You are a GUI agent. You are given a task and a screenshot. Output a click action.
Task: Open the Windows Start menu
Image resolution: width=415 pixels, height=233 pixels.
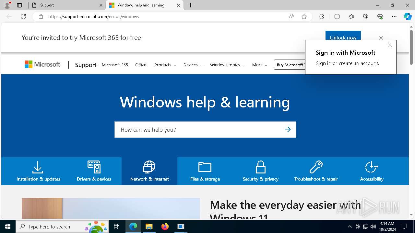click(8, 227)
